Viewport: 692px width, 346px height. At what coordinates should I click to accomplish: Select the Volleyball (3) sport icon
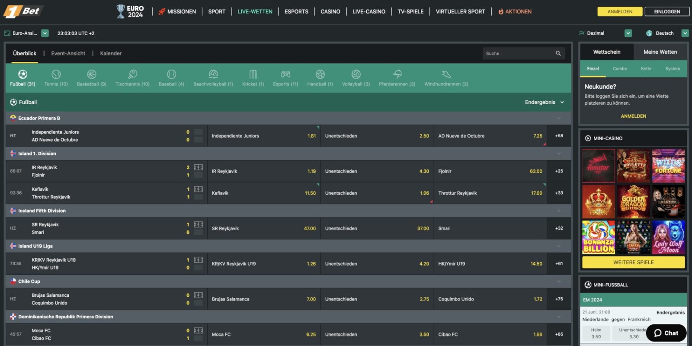click(x=356, y=74)
